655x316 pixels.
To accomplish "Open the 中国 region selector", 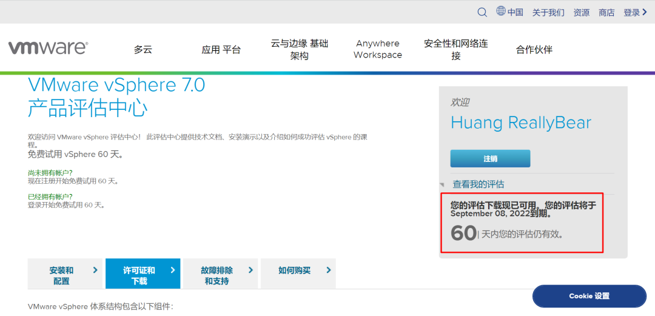I will pyautogui.click(x=516, y=13).
